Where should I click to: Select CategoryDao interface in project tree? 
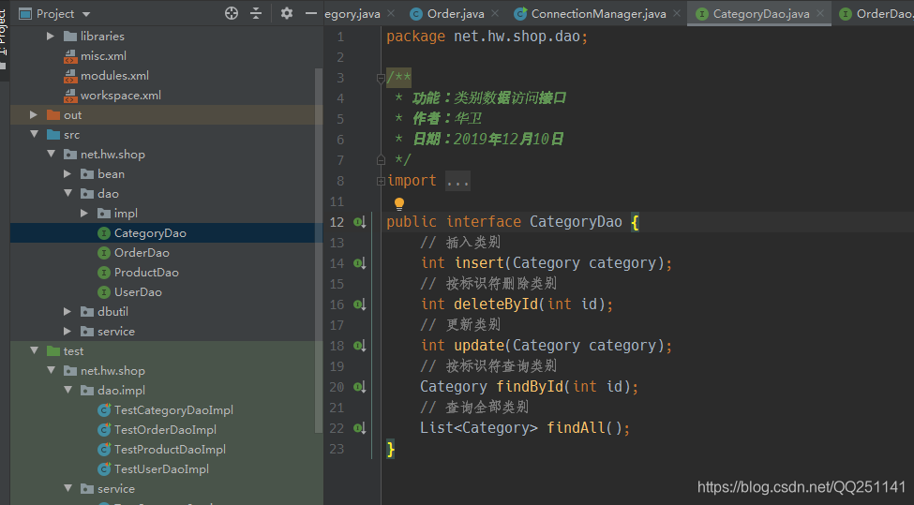(x=150, y=233)
